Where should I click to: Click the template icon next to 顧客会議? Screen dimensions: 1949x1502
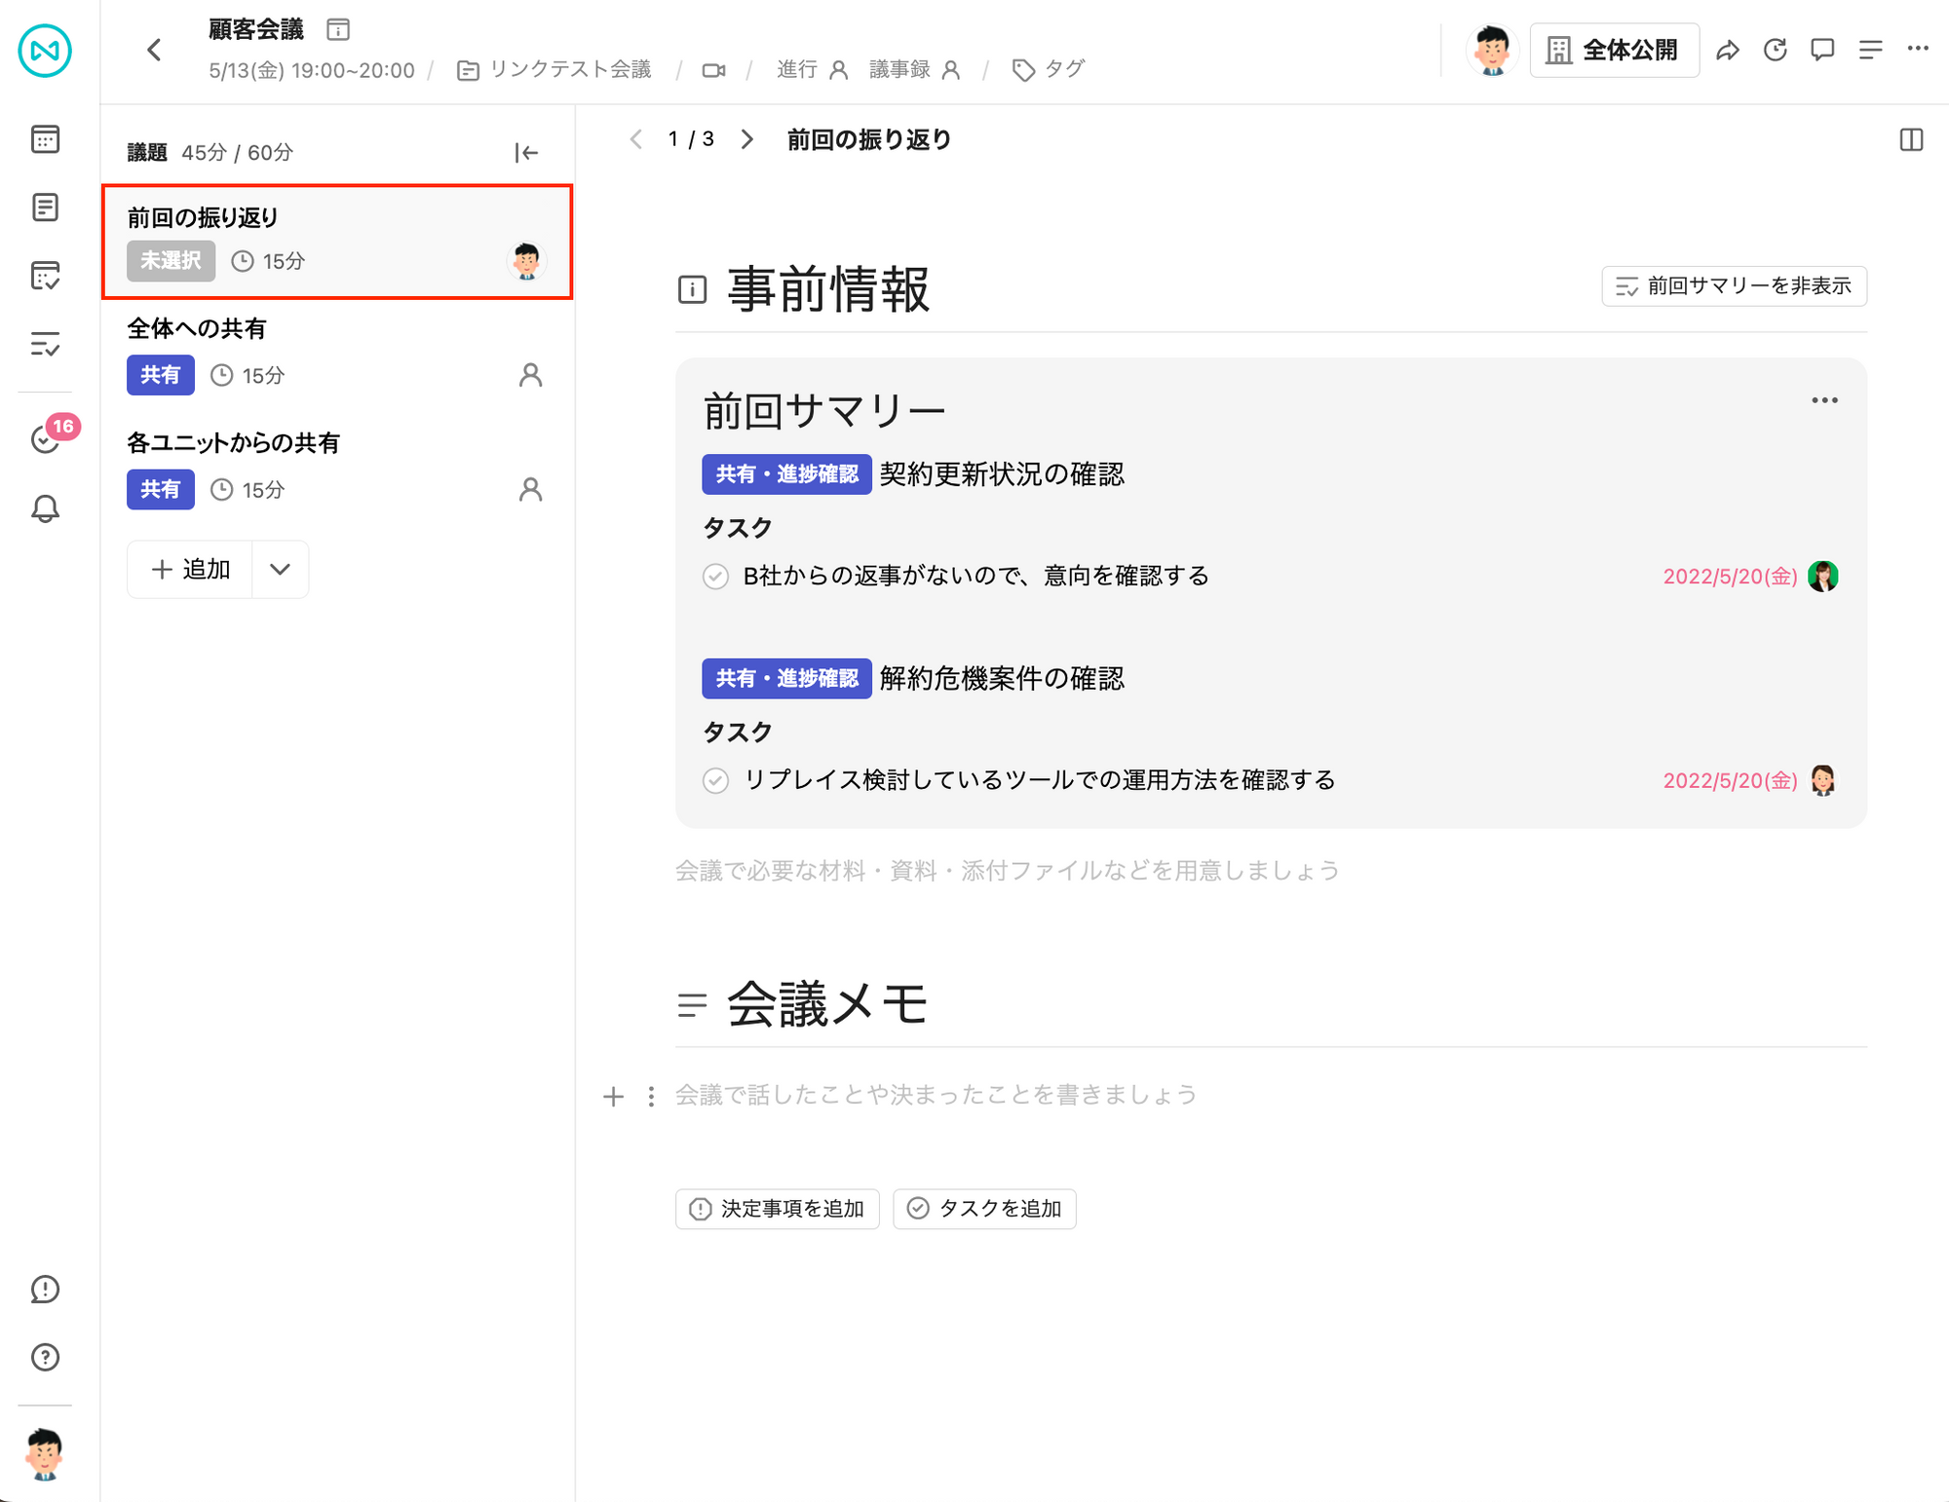(338, 29)
